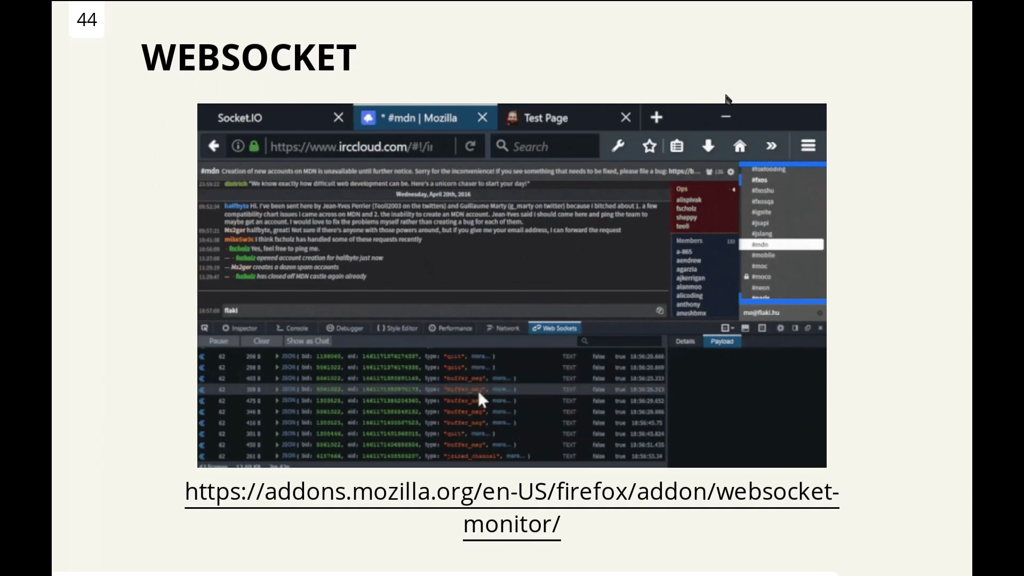1024x576 pixels.
Task: Click member ajkerrigan in list
Action: tap(691, 278)
